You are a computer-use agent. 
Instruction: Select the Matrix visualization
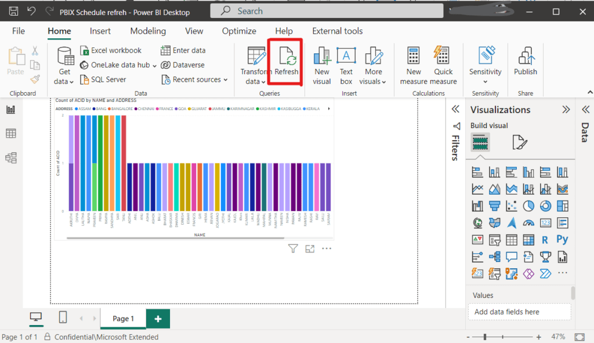pyautogui.click(x=528, y=240)
